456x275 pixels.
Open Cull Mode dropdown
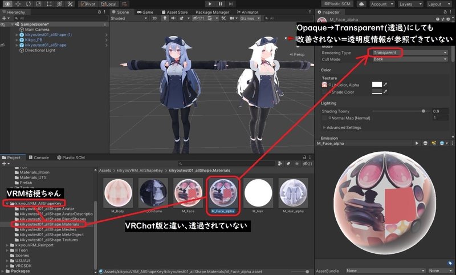410,59
